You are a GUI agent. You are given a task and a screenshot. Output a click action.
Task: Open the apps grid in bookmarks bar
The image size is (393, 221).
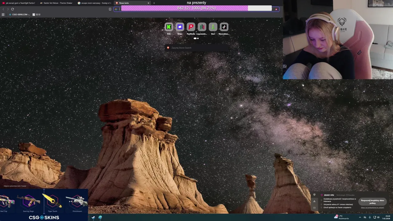tap(3, 14)
